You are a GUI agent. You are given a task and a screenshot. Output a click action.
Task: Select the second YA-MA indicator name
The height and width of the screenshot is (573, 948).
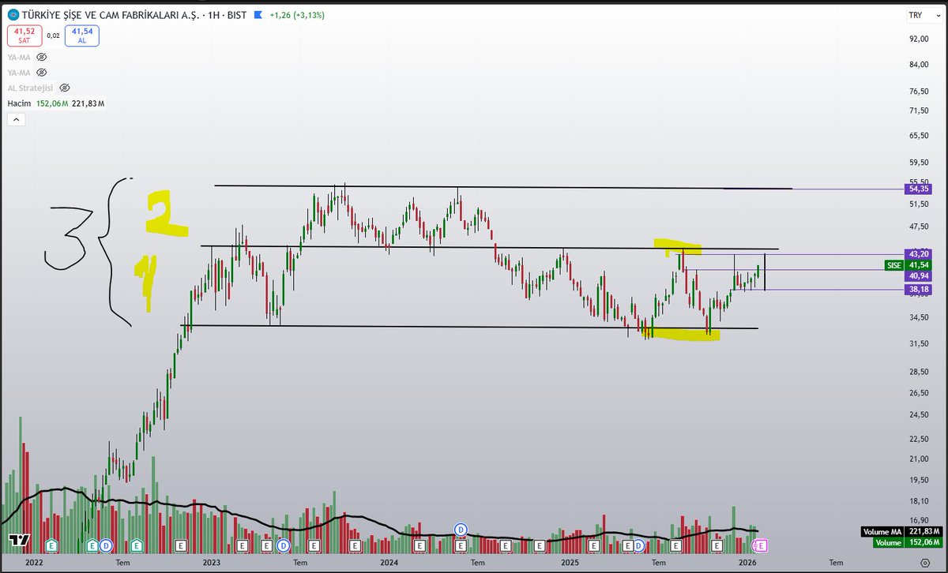click(x=20, y=72)
